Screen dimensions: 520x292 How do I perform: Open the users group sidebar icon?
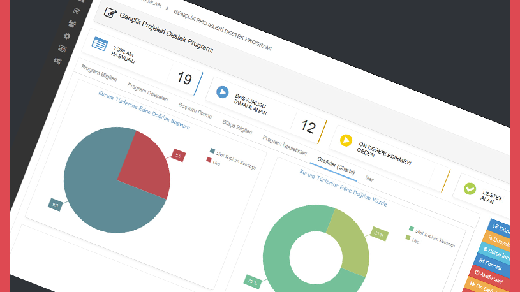(72, 24)
